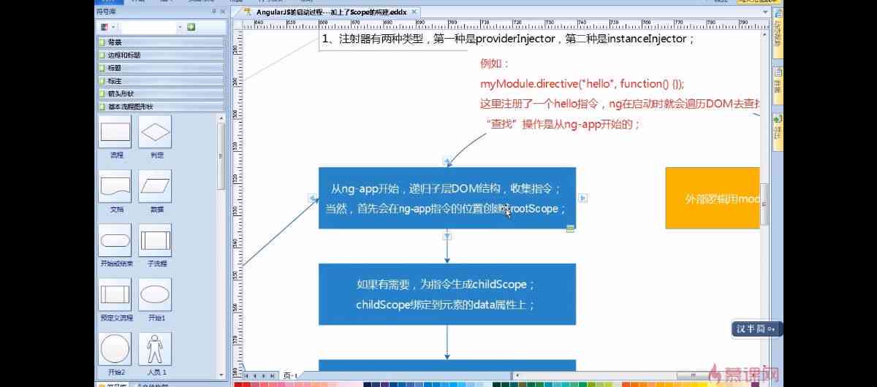Image resolution: width=877 pixels, height=387 pixels.
Task: Click the top quick-connect arrow on selected box
Action: [x=447, y=161]
